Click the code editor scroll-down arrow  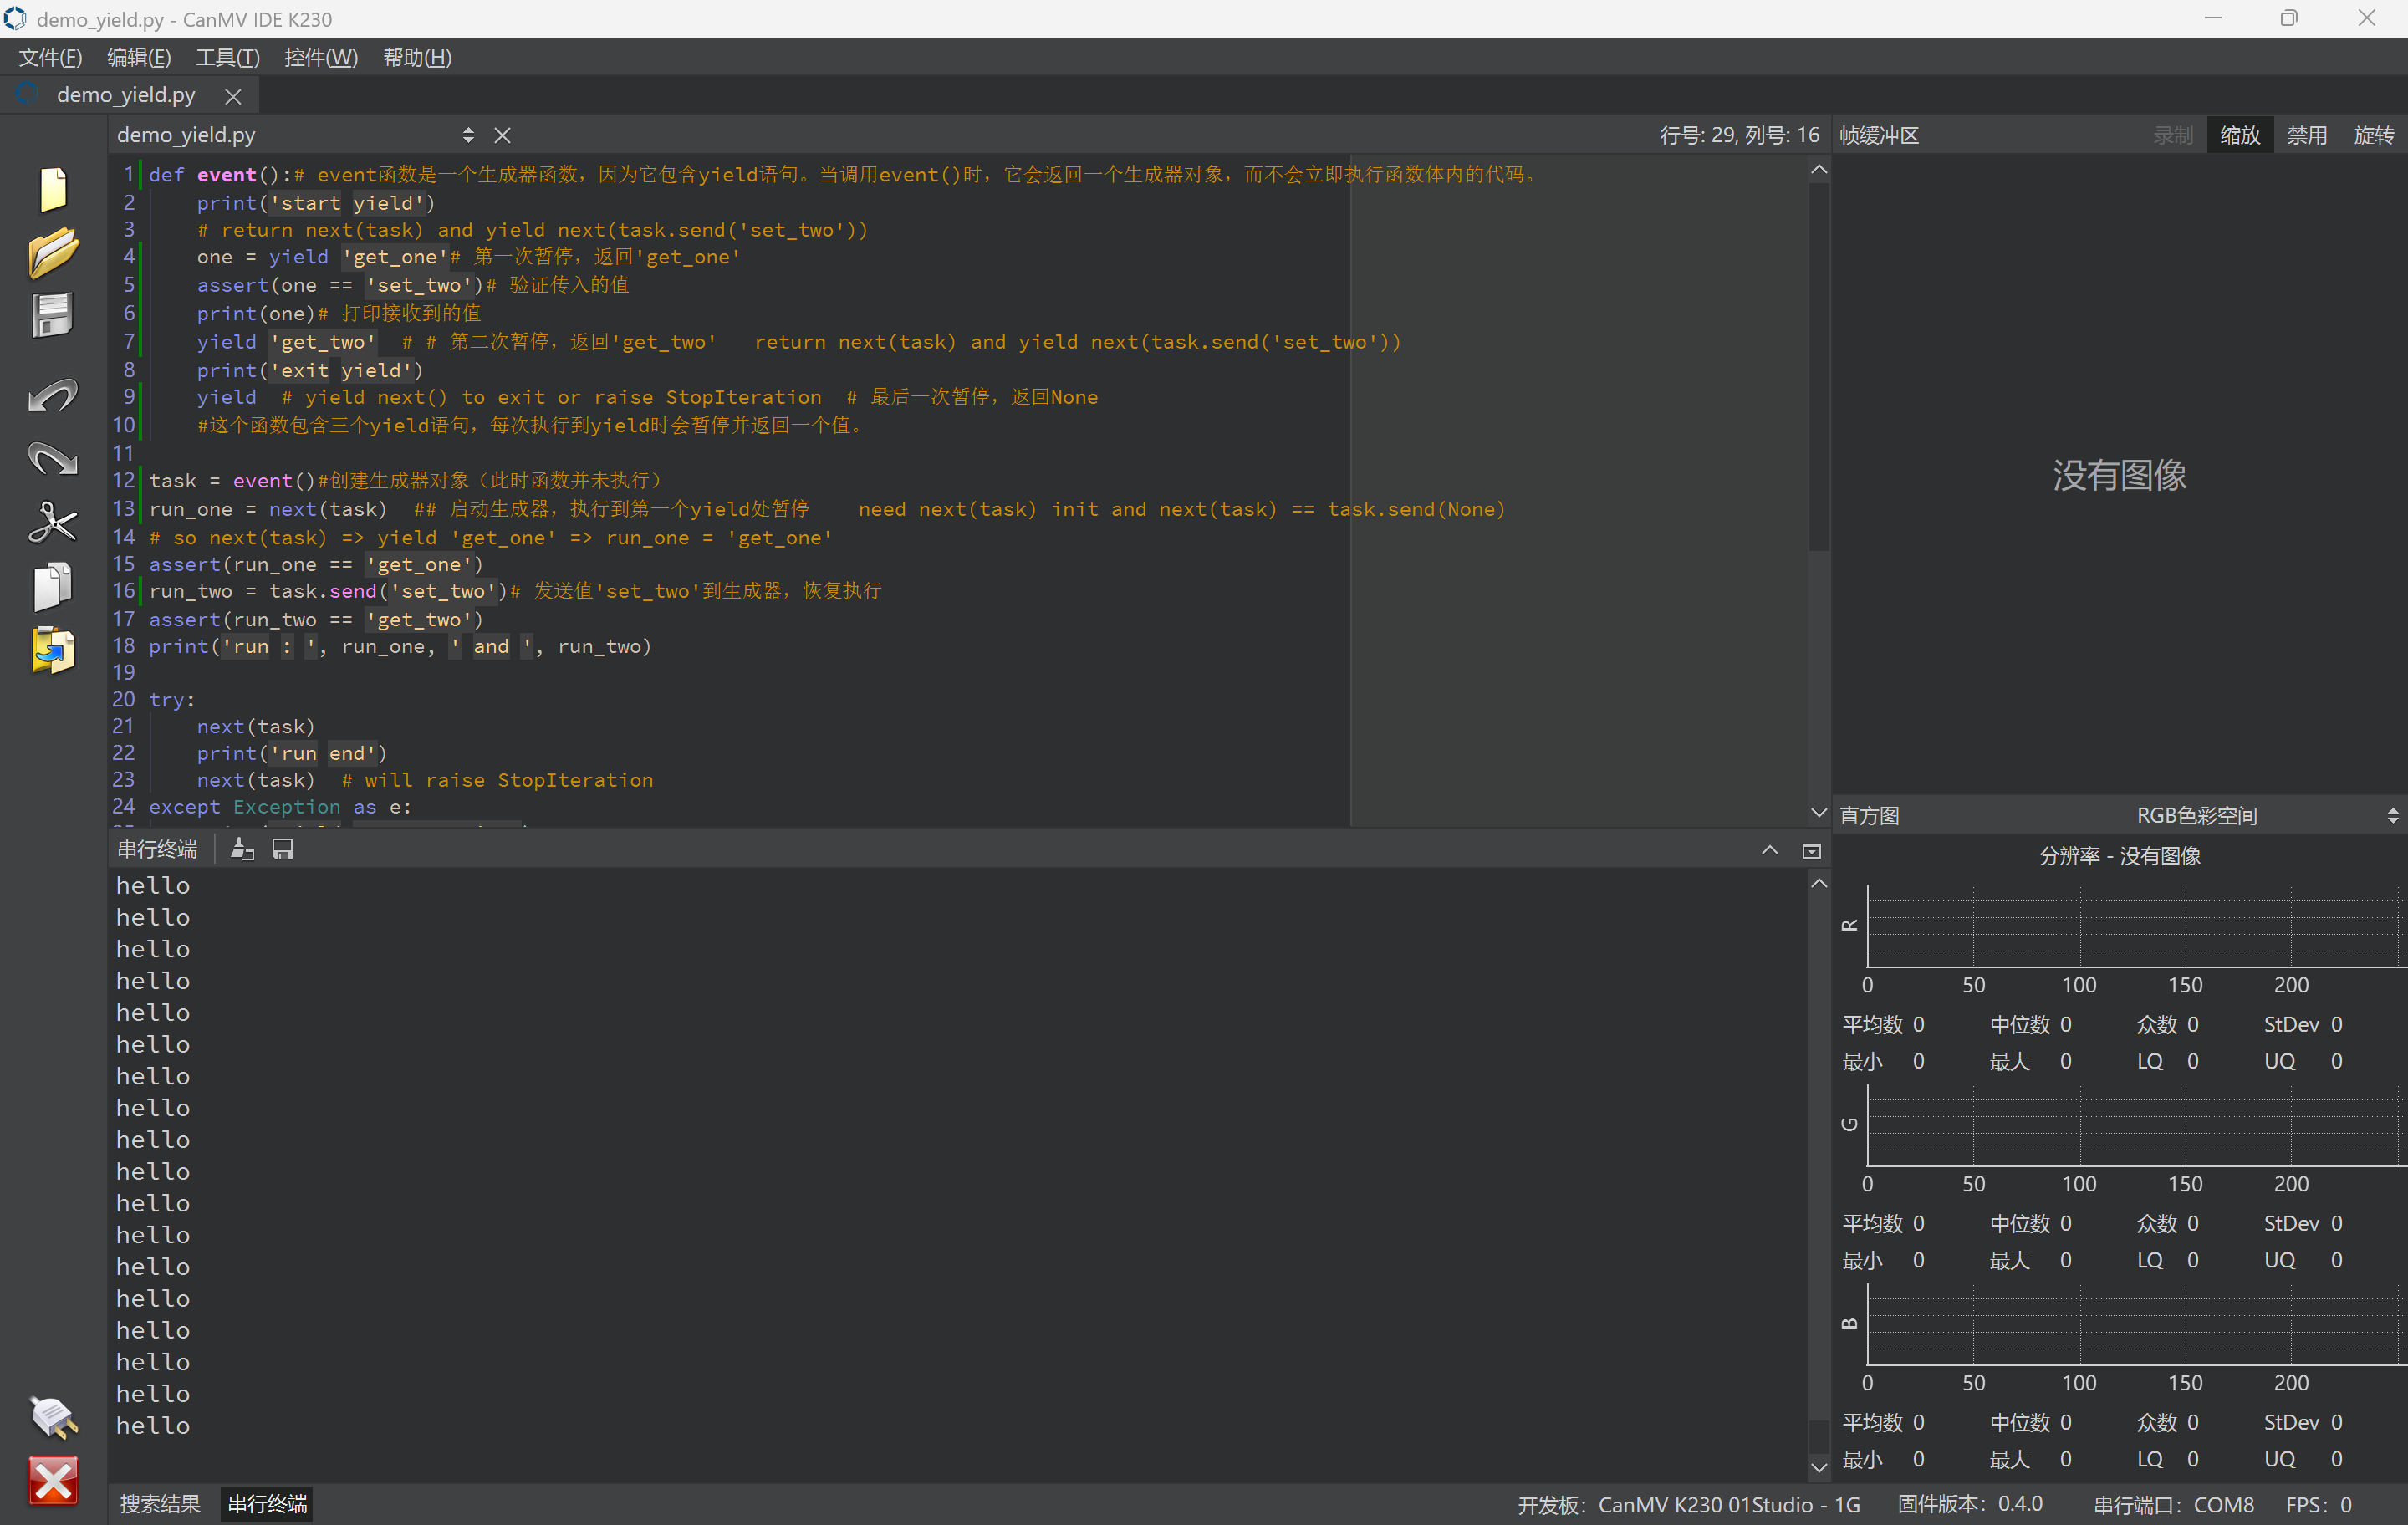[1819, 812]
